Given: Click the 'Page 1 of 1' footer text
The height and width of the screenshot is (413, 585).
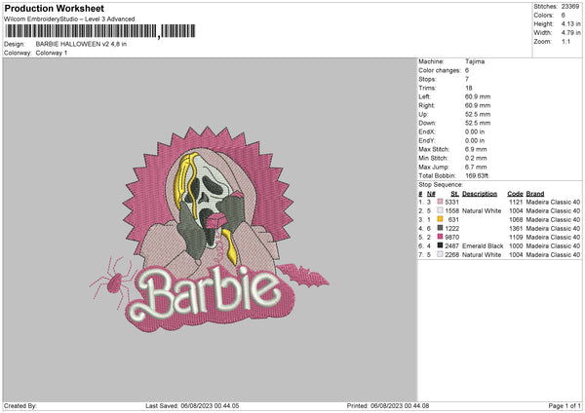Looking at the screenshot, I should click(565, 405).
